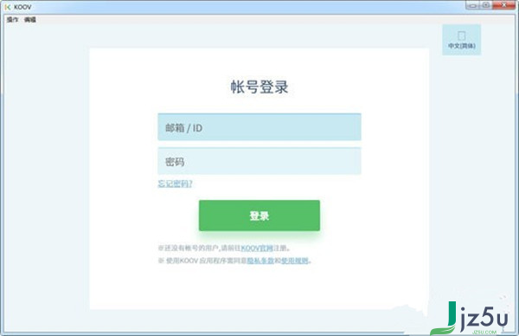Minimize the KOOV window
The height and width of the screenshot is (336, 519).
(472, 5)
